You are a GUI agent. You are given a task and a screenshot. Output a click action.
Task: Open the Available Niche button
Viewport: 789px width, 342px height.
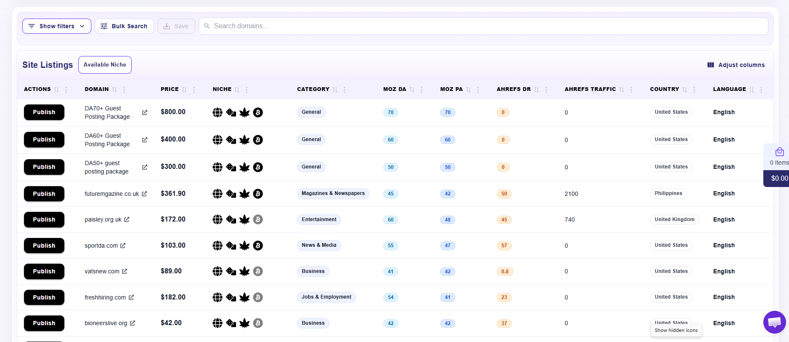pos(105,65)
